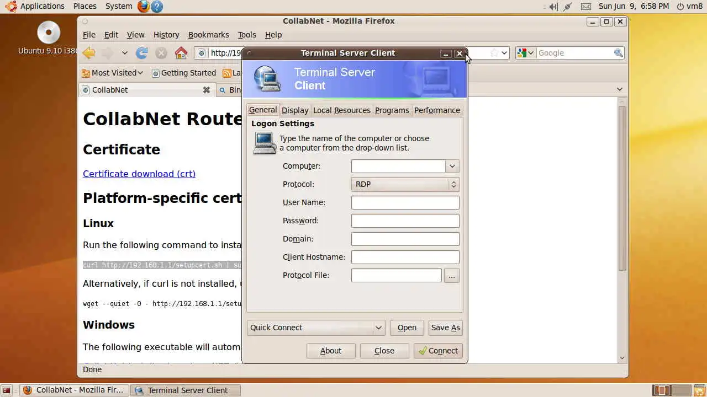
Task: Click the network connection icon in panel
Action: pyautogui.click(x=568, y=7)
